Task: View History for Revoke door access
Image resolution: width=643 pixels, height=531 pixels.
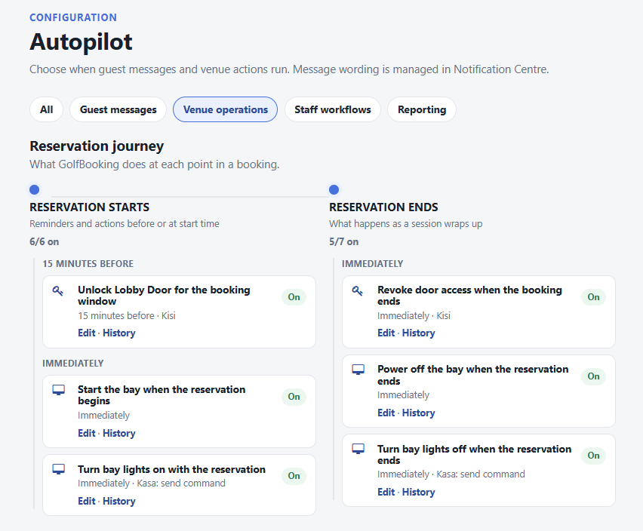Action: pyautogui.click(x=418, y=333)
